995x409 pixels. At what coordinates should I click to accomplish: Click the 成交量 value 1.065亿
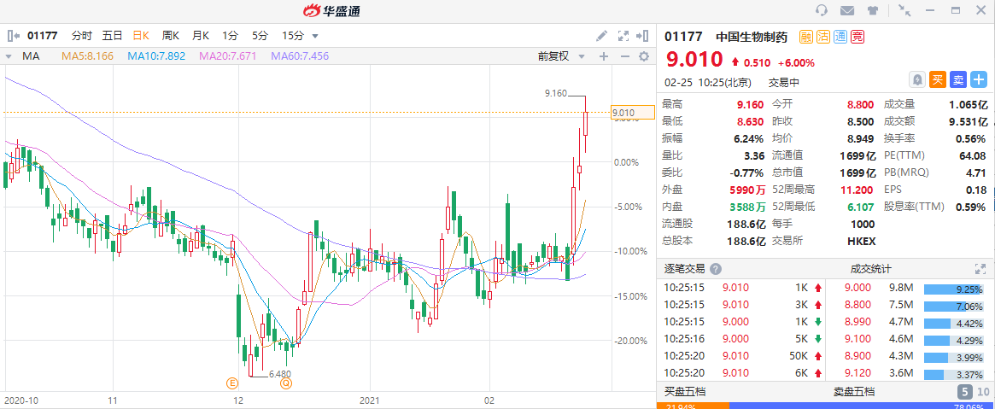(x=968, y=104)
